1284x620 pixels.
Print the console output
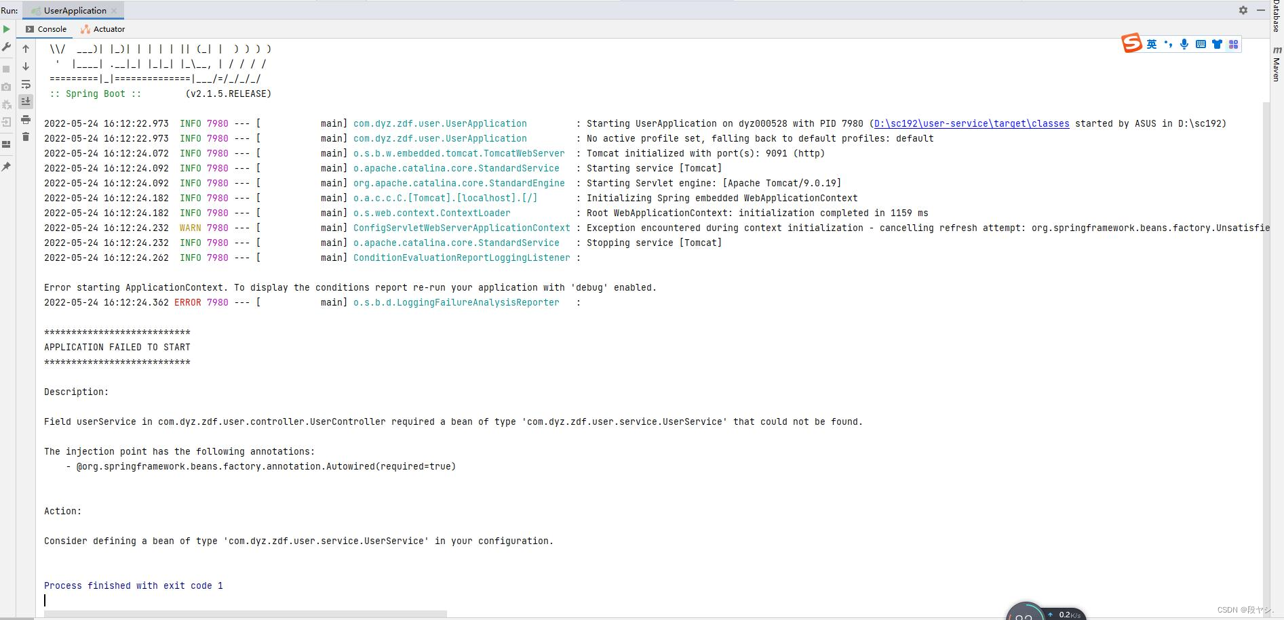tap(26, 121)
